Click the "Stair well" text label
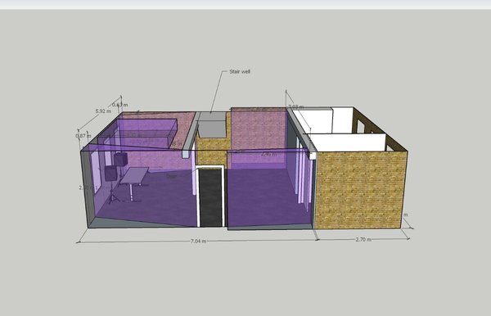Screen dimensions: 491x316 click(x=240, y=71)
